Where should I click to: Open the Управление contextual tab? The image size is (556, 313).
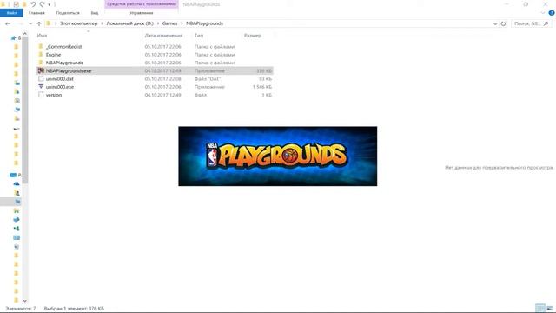click(142, 13)
